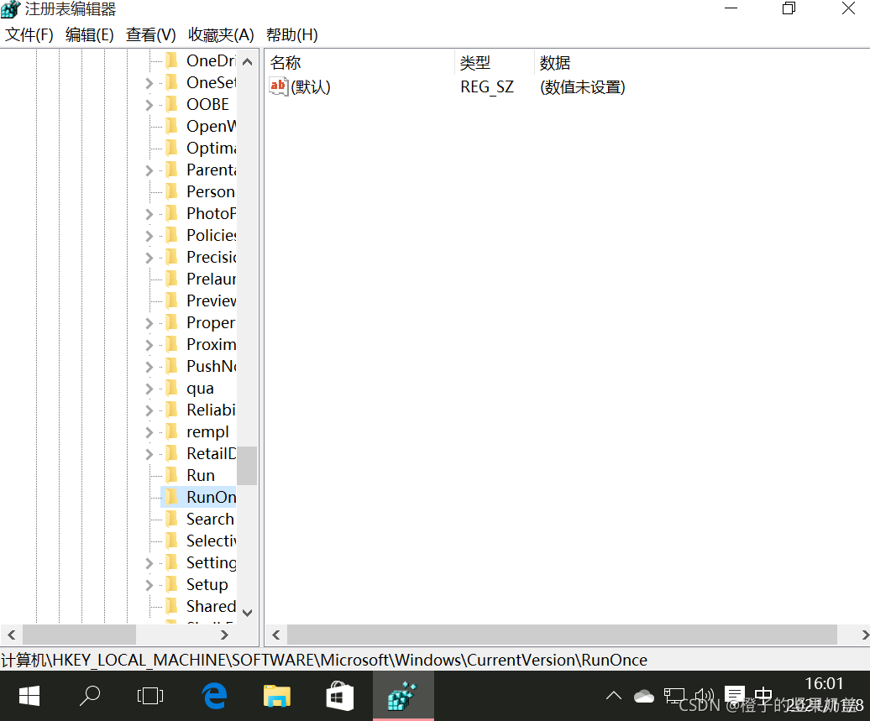The image size is (870, 721).
Task: Click the volume icon in the system tray
Action: [x=704, y=696]
